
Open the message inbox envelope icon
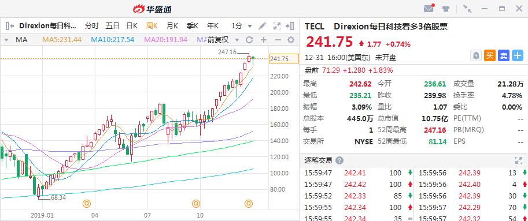429,9
